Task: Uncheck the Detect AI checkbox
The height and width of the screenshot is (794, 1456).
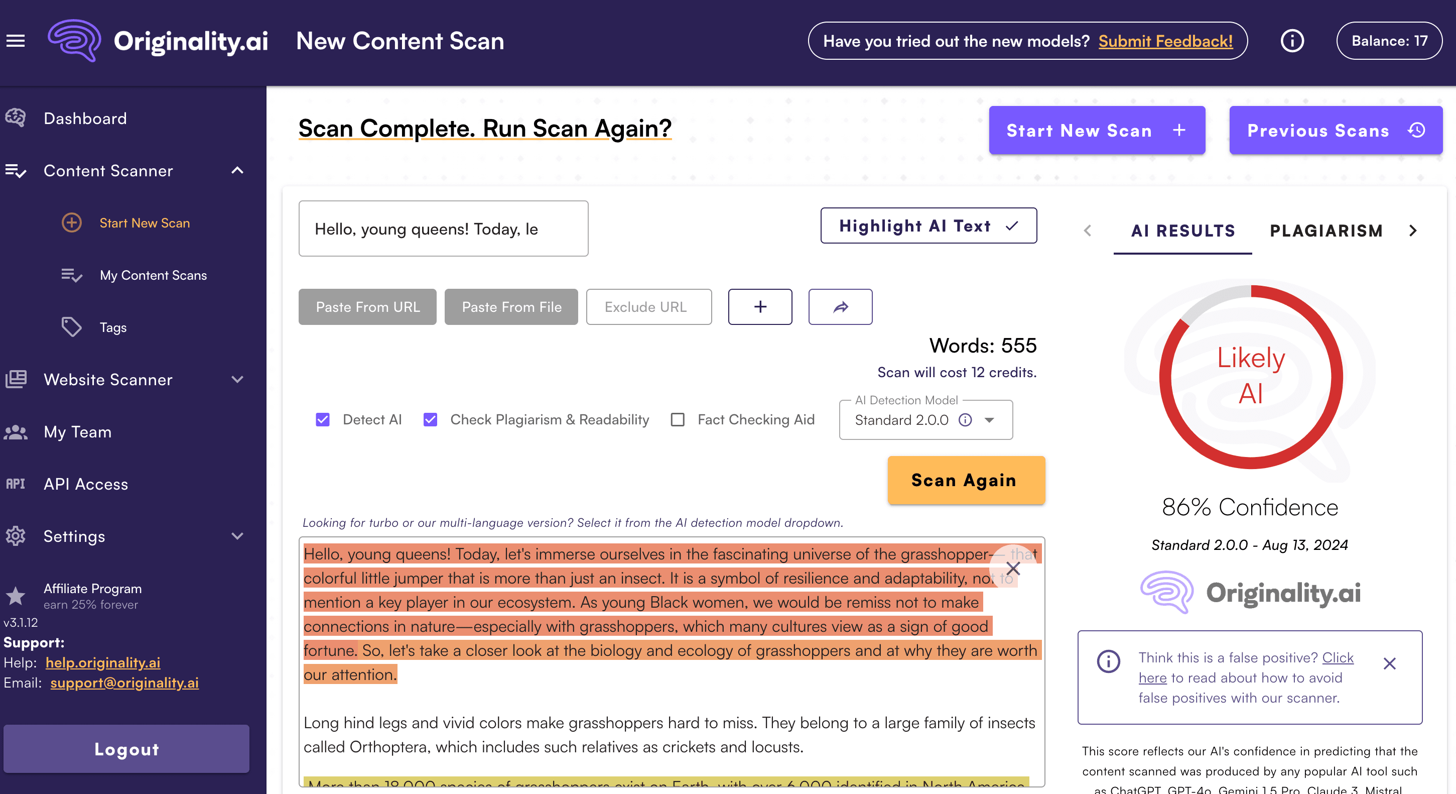Action: point(322,420)
